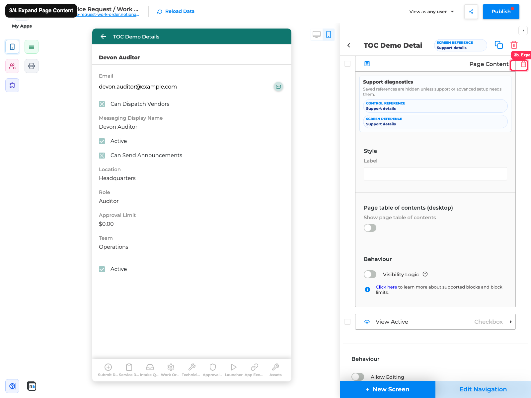Select the Page Content block checkbox

click(x=347, y=64)
